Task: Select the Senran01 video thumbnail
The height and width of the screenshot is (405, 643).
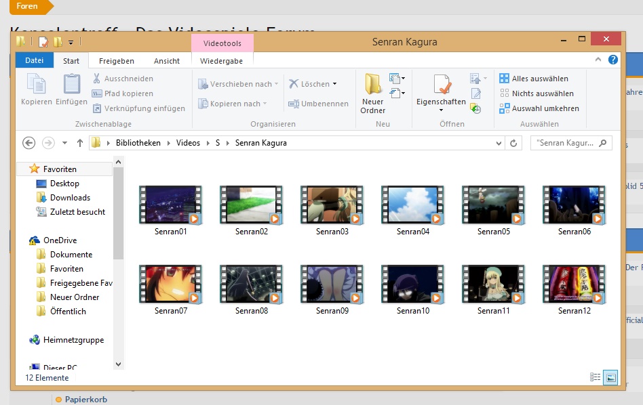Action: point(171,205)
